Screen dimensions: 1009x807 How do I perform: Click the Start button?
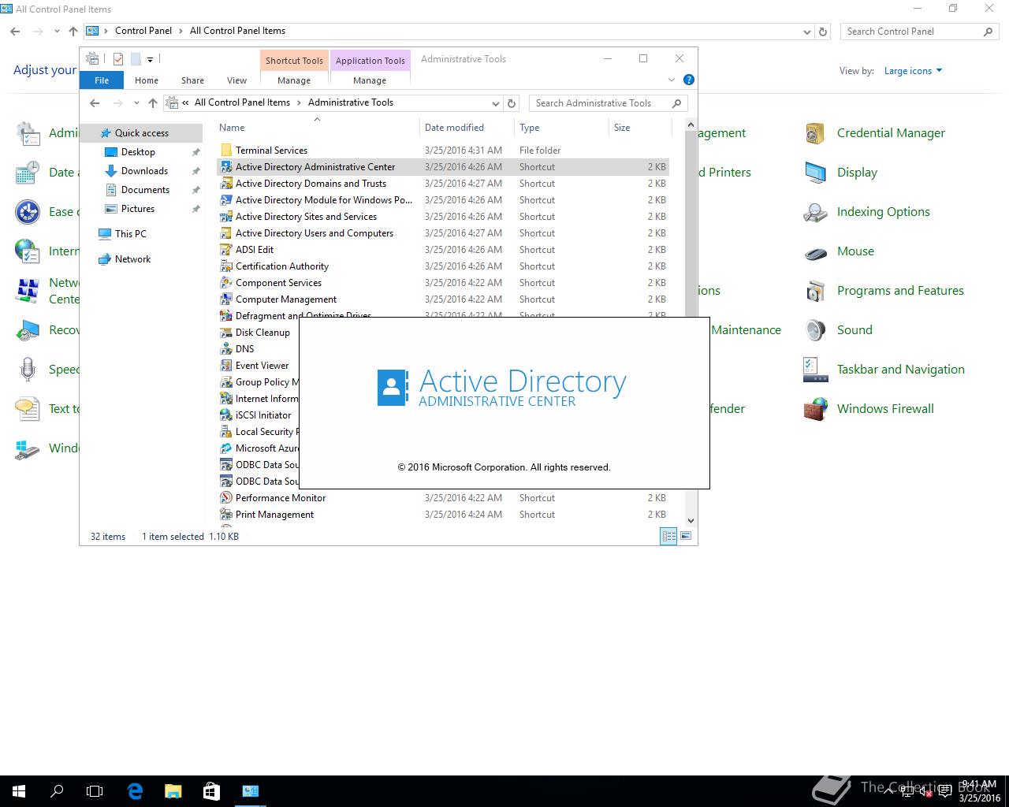(x=19, y=790)
